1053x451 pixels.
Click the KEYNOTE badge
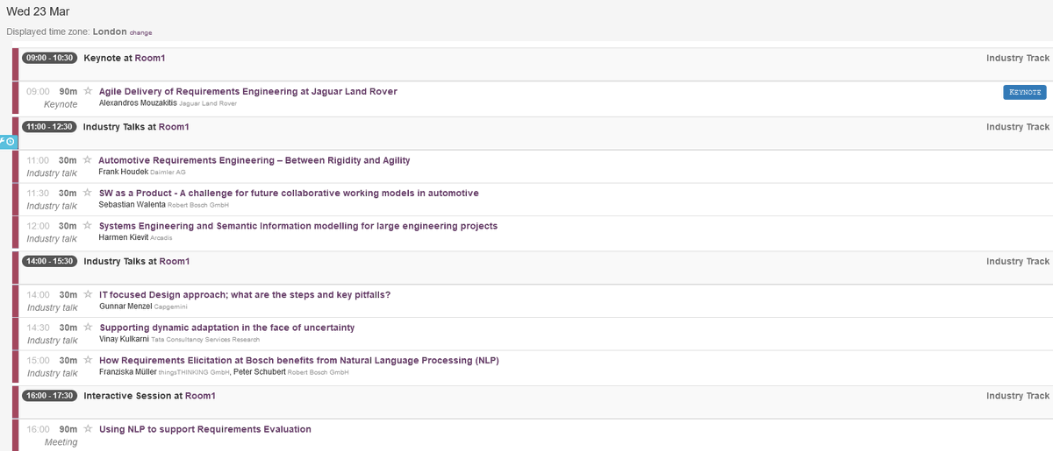pos(1025,92)
